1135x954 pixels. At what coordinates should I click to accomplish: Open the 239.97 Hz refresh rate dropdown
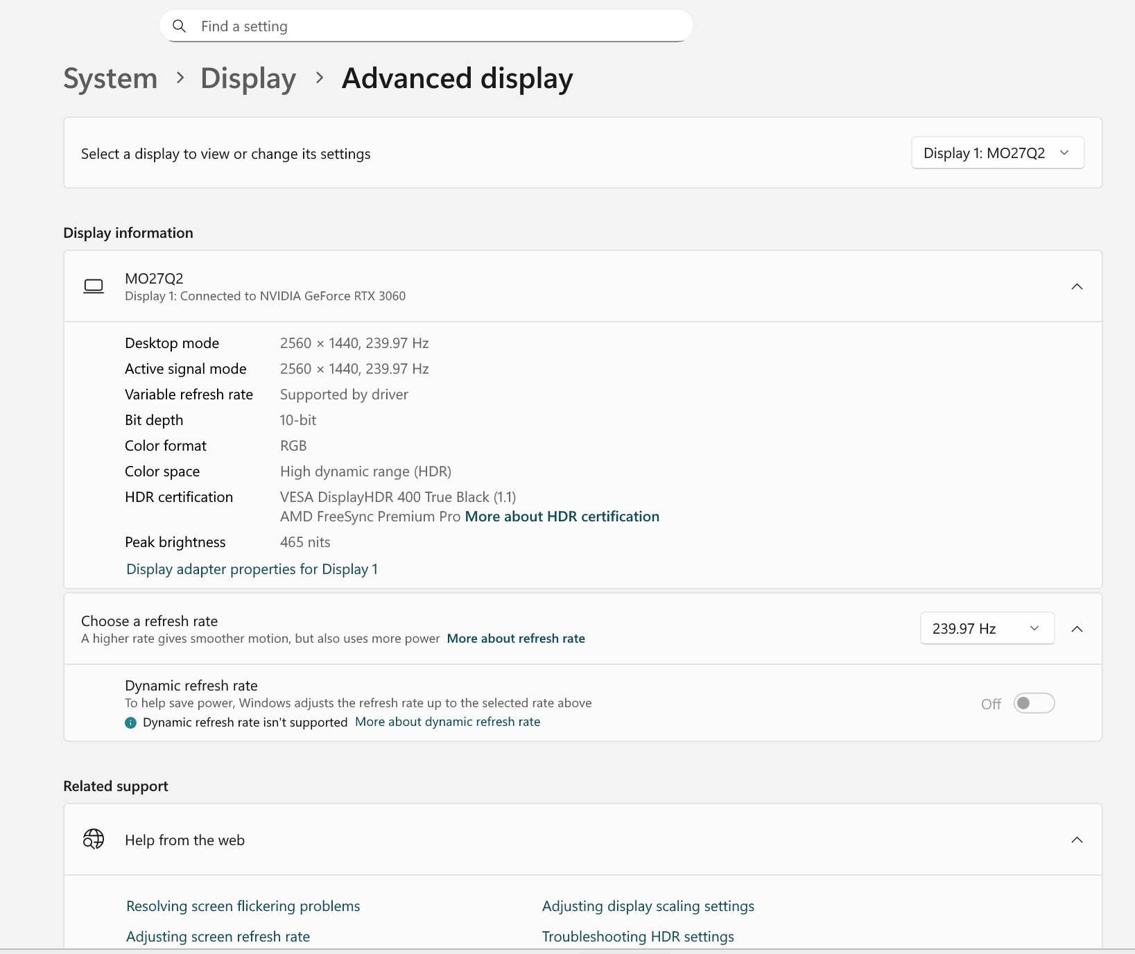tap(987, 629)
